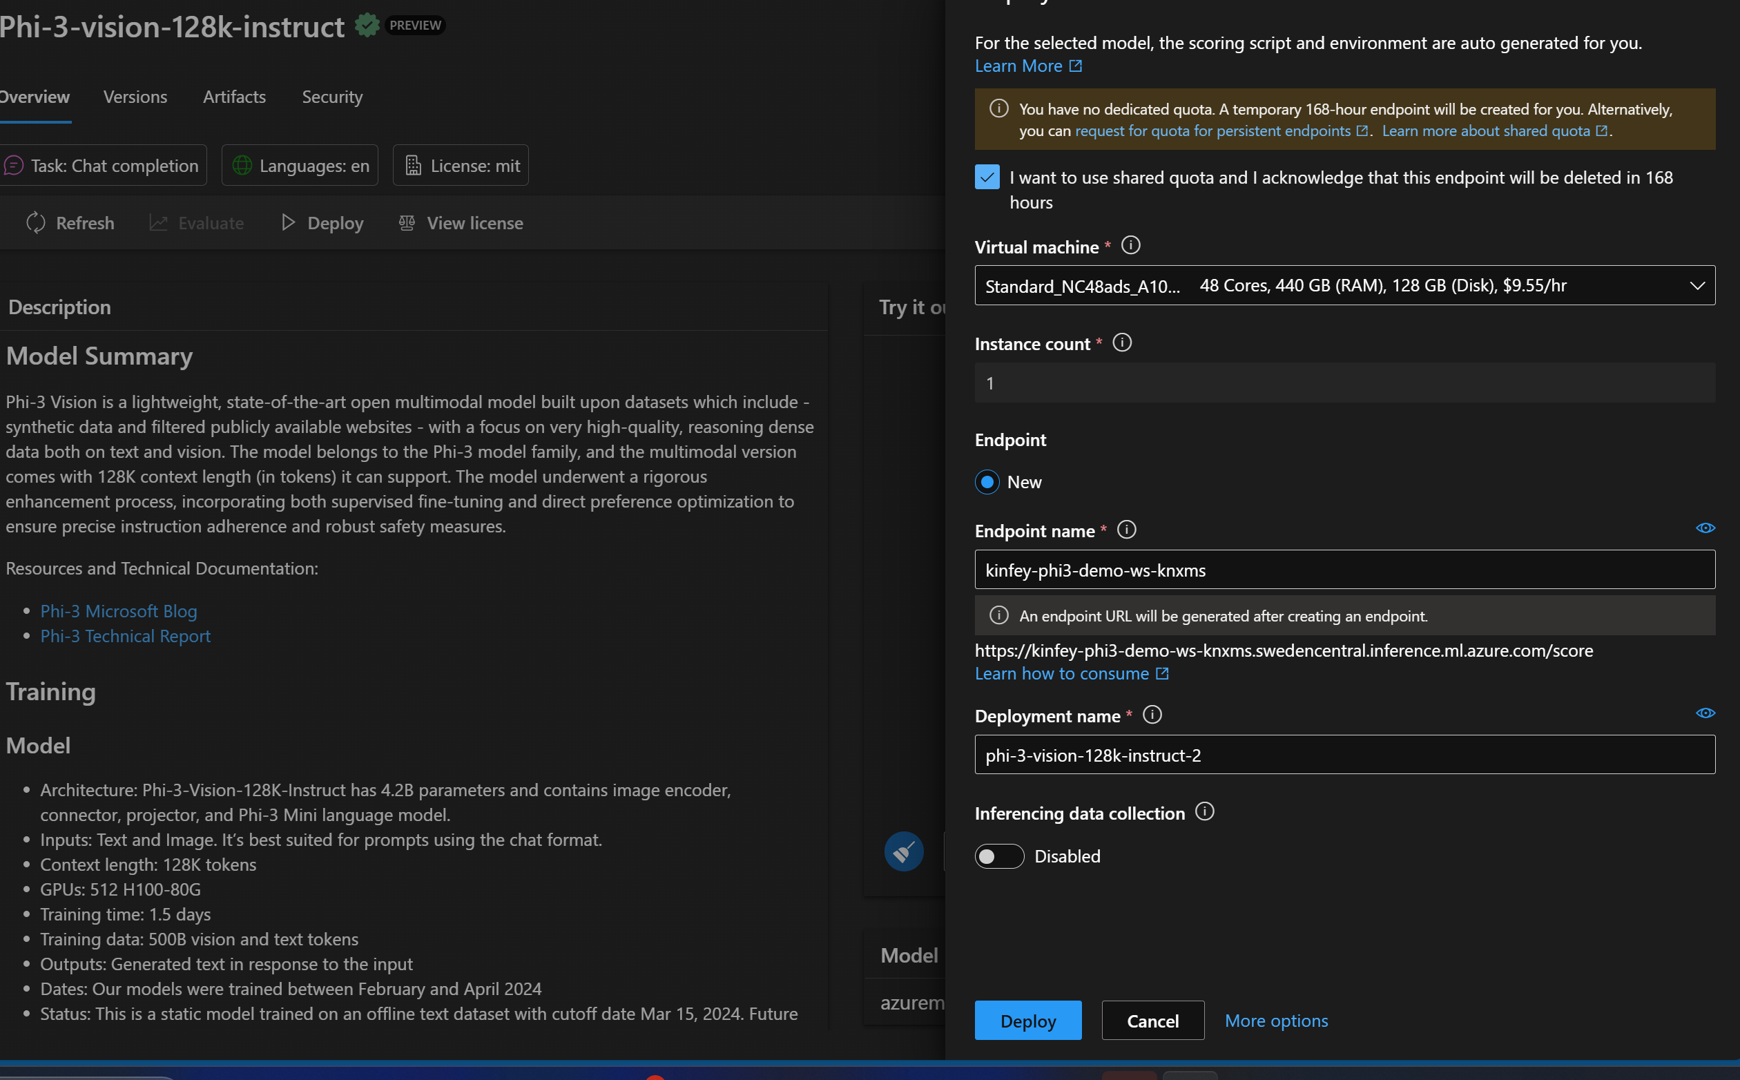Click the endpoint score URL text

coord(1284,650)
